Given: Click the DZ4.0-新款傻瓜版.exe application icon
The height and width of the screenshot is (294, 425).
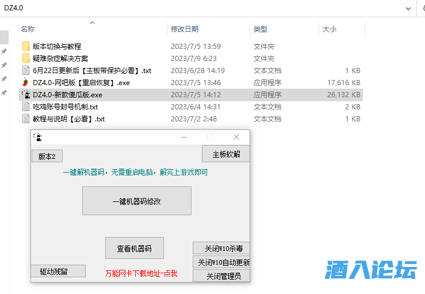Looking at the screenshot, I should pyautogui.click(x=25, y=94).
